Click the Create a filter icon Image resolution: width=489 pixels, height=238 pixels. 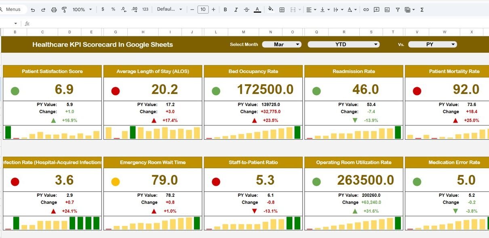pyautogui.click(x=398, y=9)
